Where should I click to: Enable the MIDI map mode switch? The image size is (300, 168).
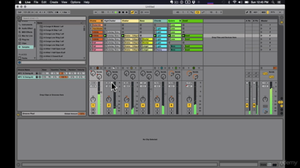point(263,12)
